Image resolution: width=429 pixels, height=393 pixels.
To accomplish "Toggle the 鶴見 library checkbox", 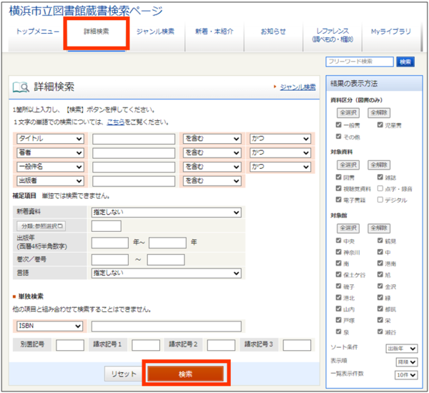I will (x=380, y=241).
